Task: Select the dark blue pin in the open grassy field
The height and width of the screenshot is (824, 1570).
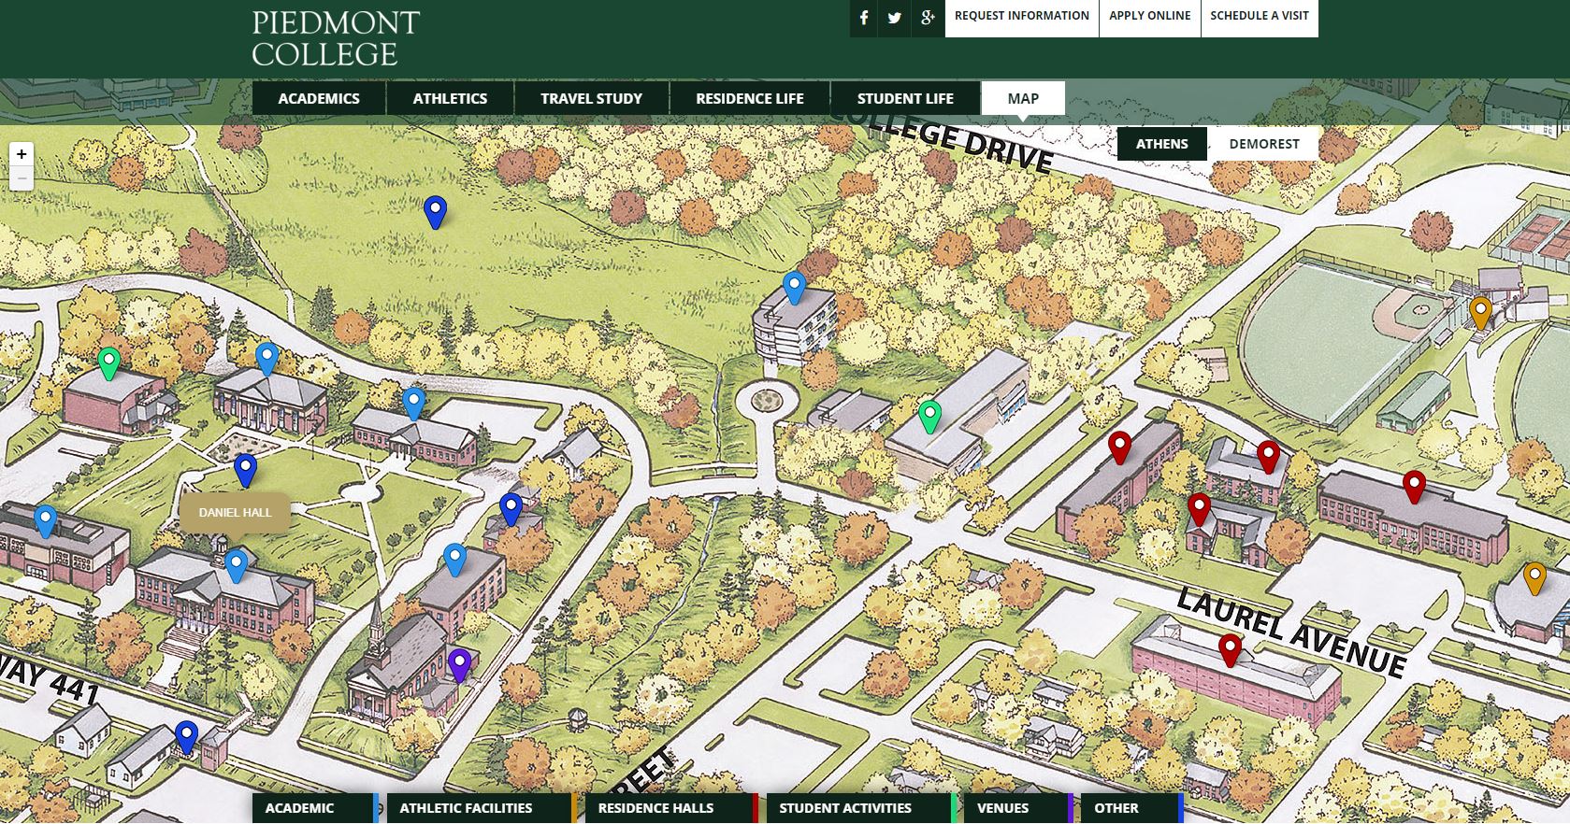Action: pos(435,212)
